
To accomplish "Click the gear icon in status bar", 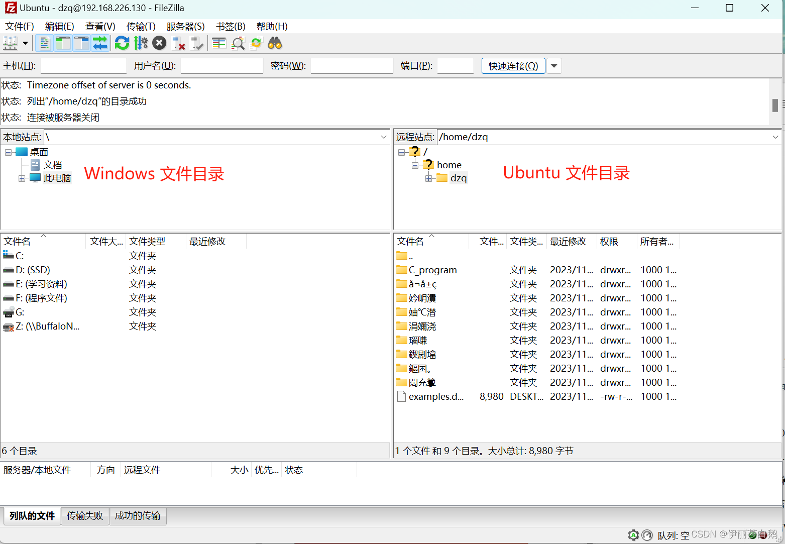I will [633, 535].
